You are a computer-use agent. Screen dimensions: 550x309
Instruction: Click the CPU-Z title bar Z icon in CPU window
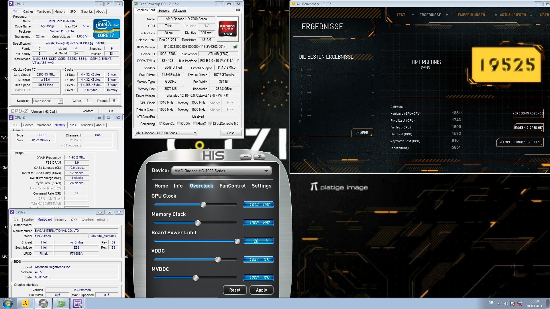[11, 4]
